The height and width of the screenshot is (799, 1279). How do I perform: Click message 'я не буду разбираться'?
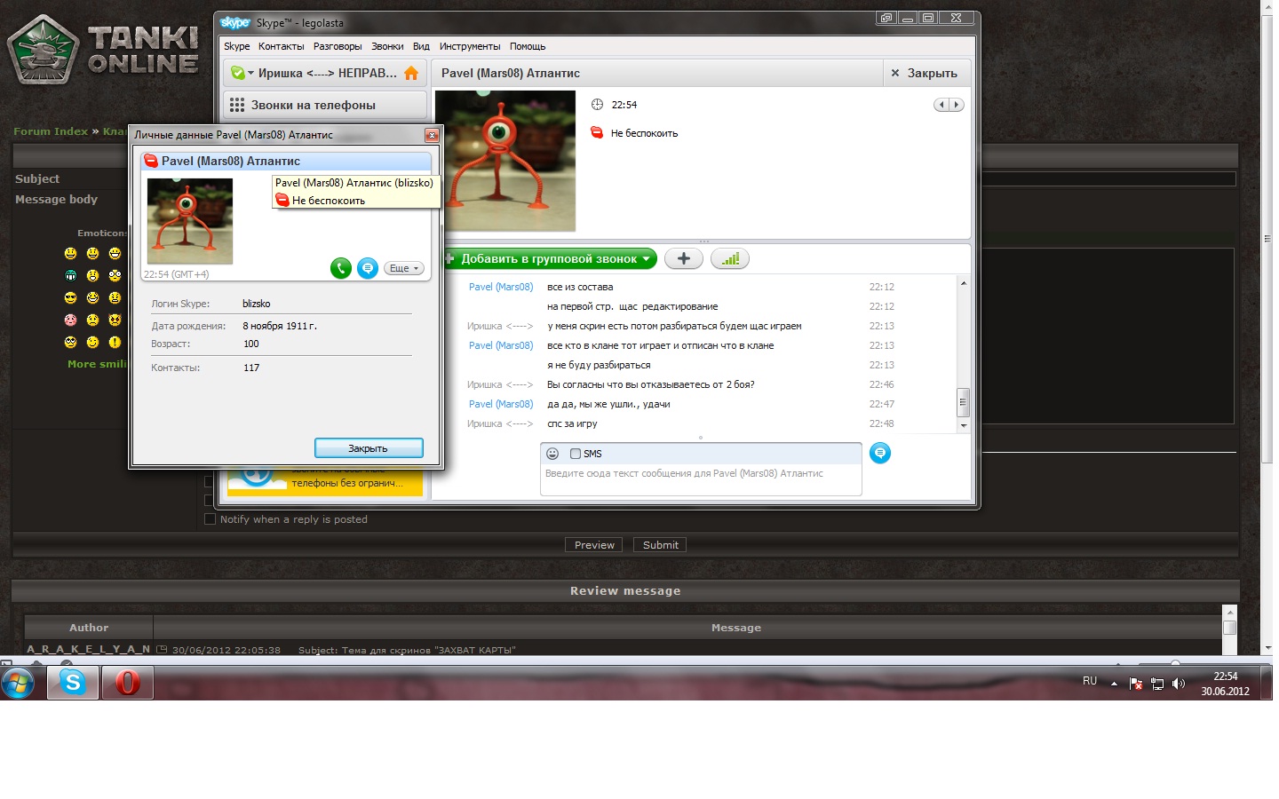(599, 365)
